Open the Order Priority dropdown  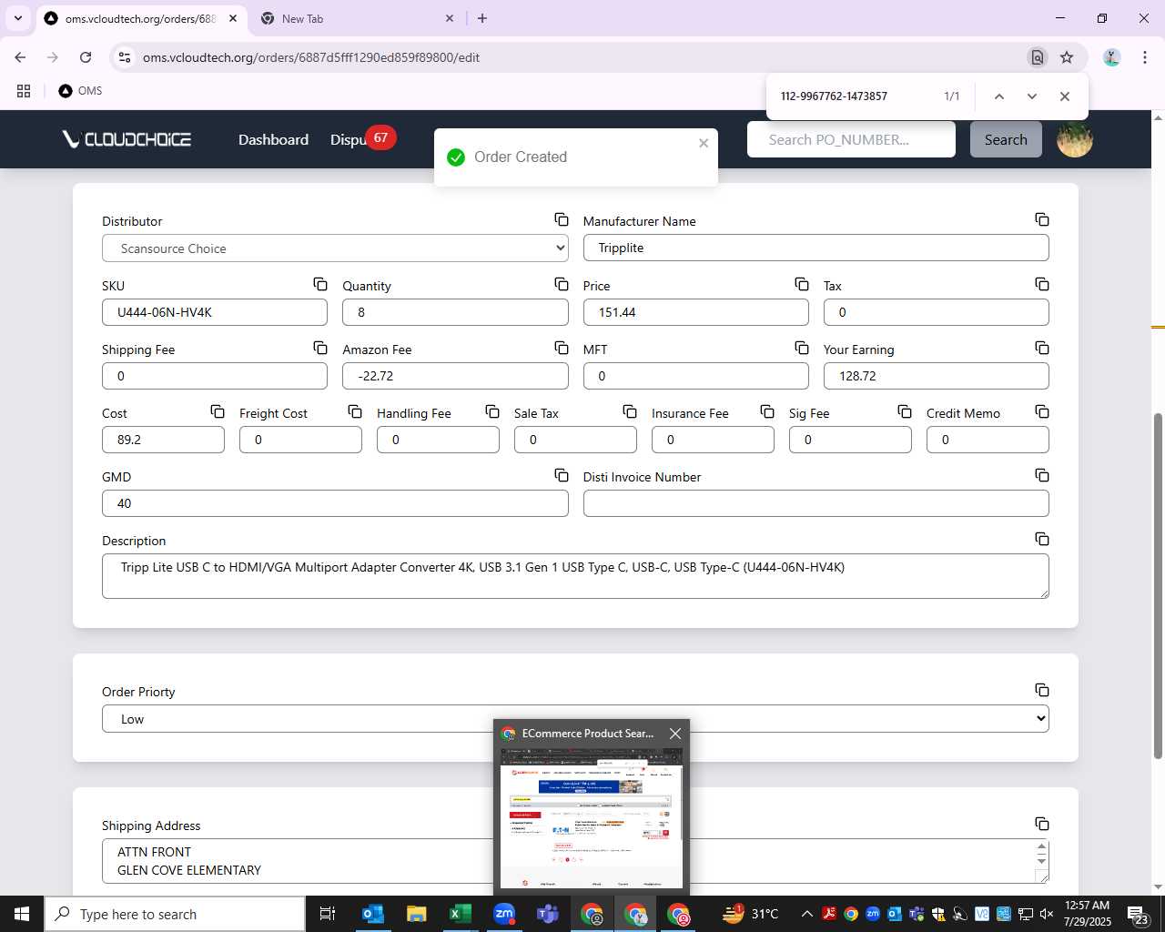pyautogui.click(x=575, y=719)
